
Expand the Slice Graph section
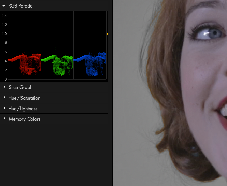(x=4, y=87)
